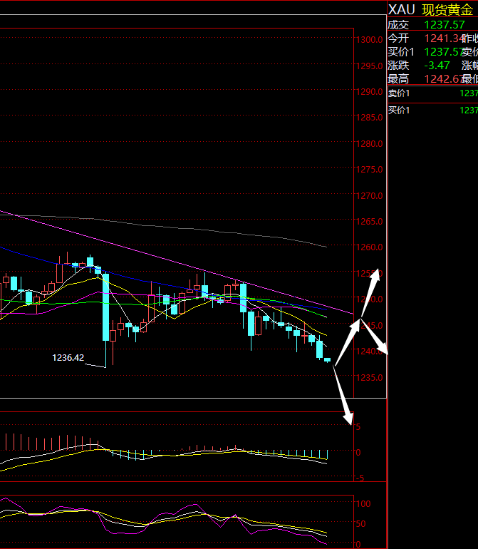Click the bottom oscillator panel with magenta line
This screenshot has height=549, width=478.
tap(178, 520)
